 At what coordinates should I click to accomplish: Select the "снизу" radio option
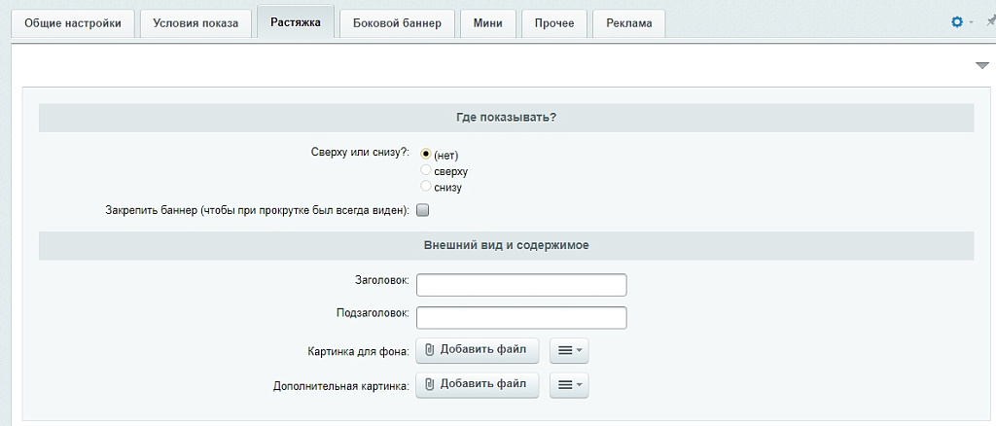pyautogui.click(x=426, y=186)
